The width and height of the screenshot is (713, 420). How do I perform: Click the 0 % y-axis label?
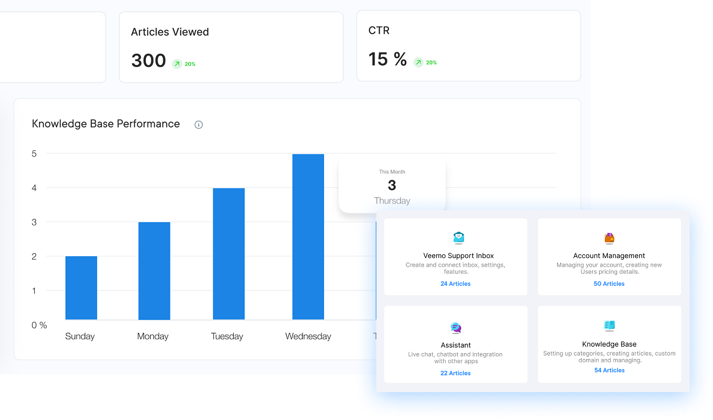[x=40, y=325]
